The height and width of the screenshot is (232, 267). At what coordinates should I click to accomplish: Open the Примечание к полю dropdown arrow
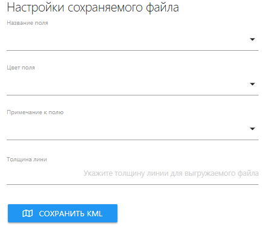coord(252,129)
